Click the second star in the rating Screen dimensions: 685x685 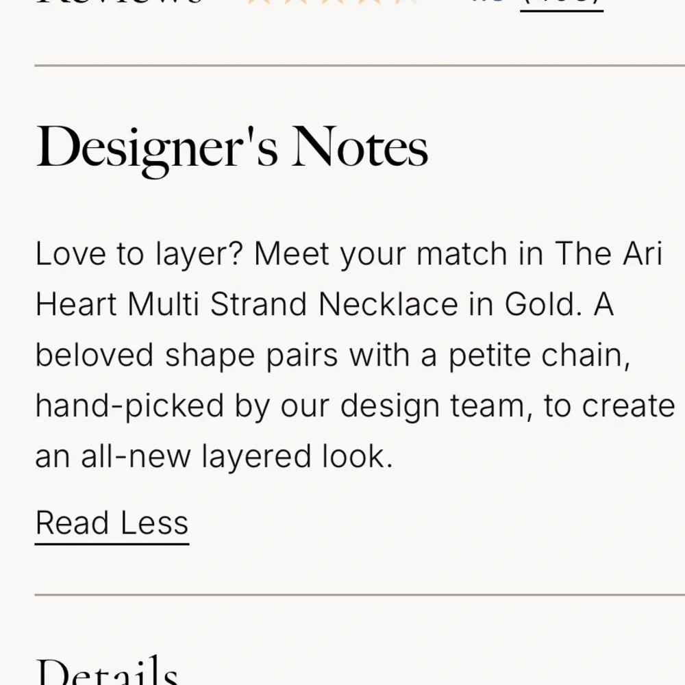coord(295,2)
